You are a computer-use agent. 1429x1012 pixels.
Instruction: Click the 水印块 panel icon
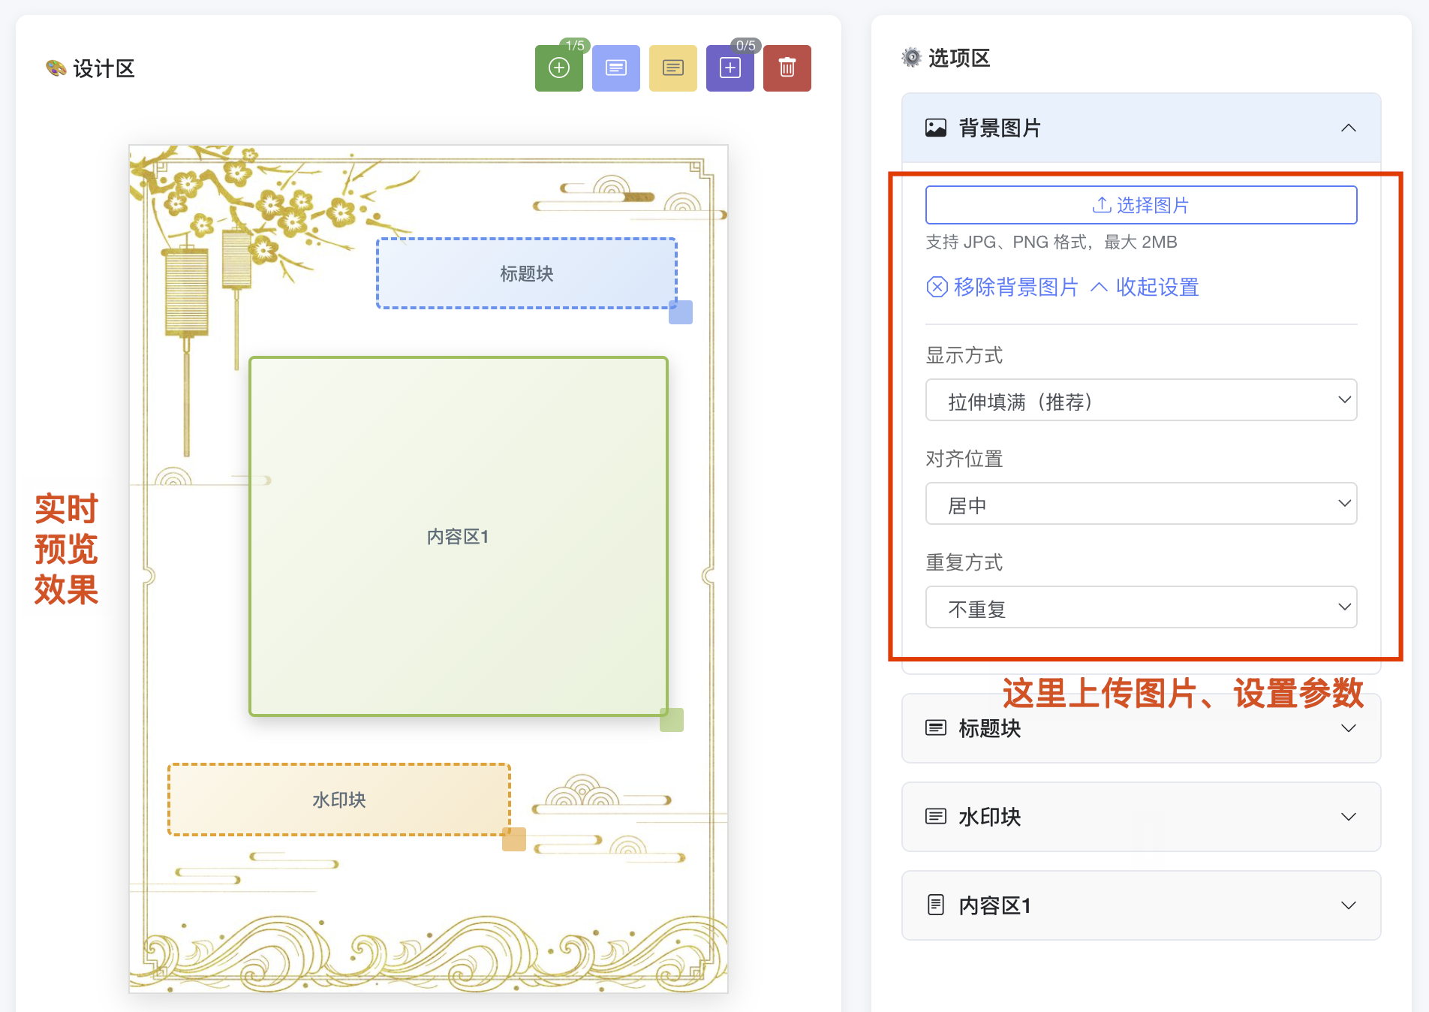[x=935, y=816]
